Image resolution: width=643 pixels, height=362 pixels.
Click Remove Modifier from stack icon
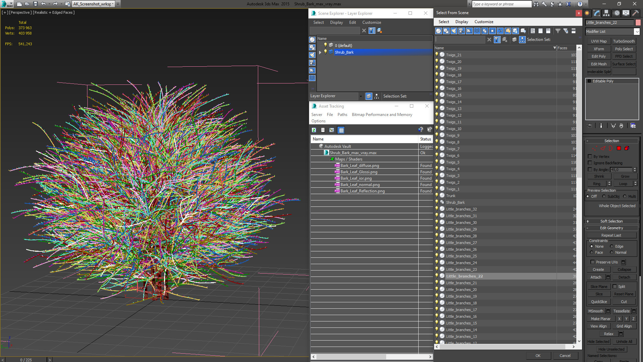click(621, 126)
